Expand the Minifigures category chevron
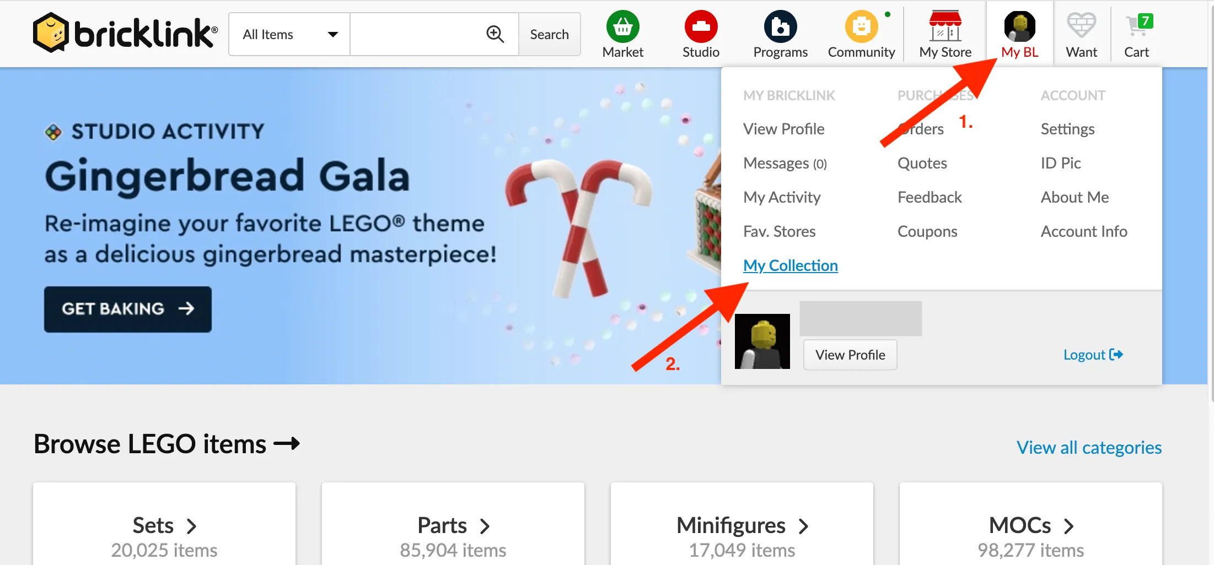This screenshot has width=1214, height=565. (804, 526)
